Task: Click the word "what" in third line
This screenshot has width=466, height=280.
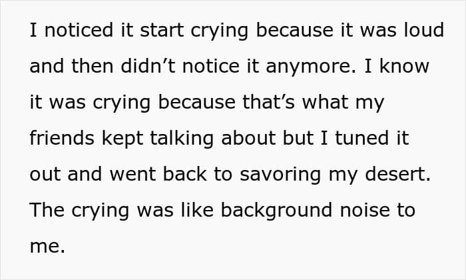Action: [325, 102]
